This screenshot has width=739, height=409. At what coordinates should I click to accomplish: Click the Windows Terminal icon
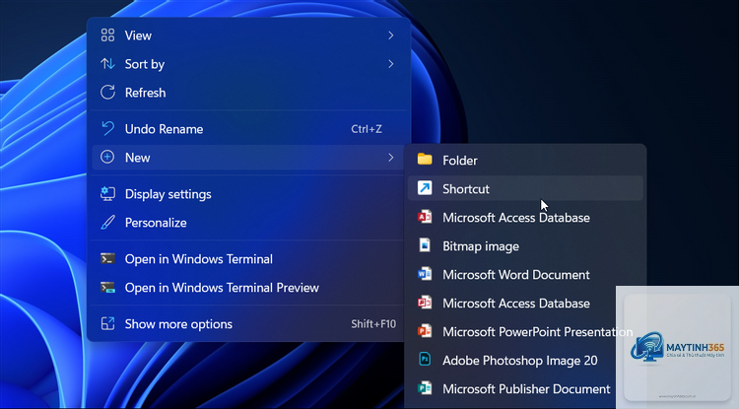107,258
